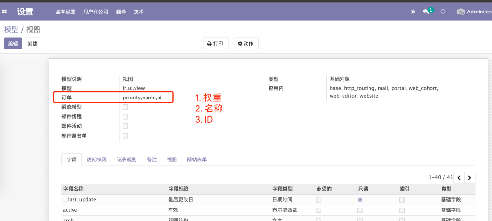Open the activities clock icon
Image resolution: width=492 pixels, height=221 pixels.
[443, 12]
